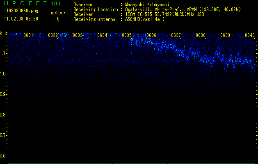
Task: Click the 1.1 kHz axis label
Action: click(3, 53)
